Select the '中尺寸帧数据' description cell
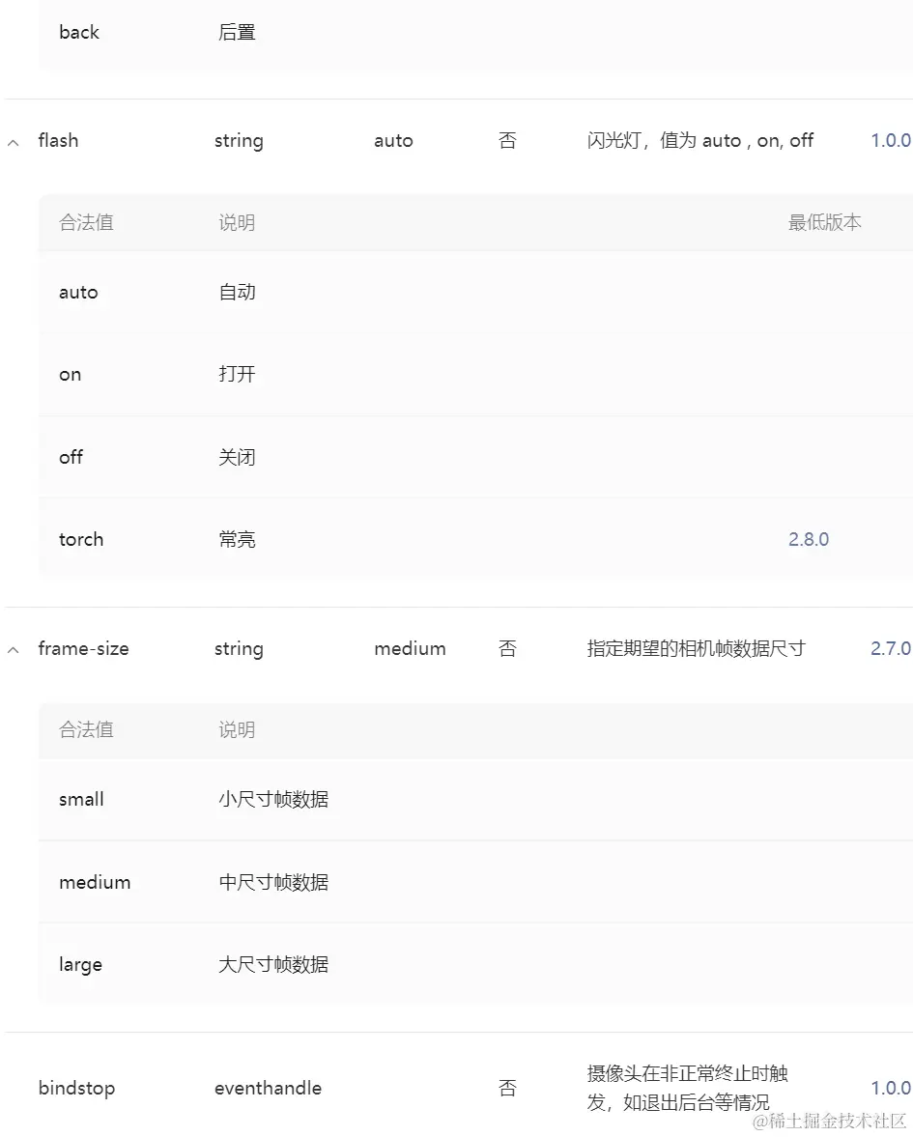This screenshot has height=1137, width=913. tap(273, 883)
